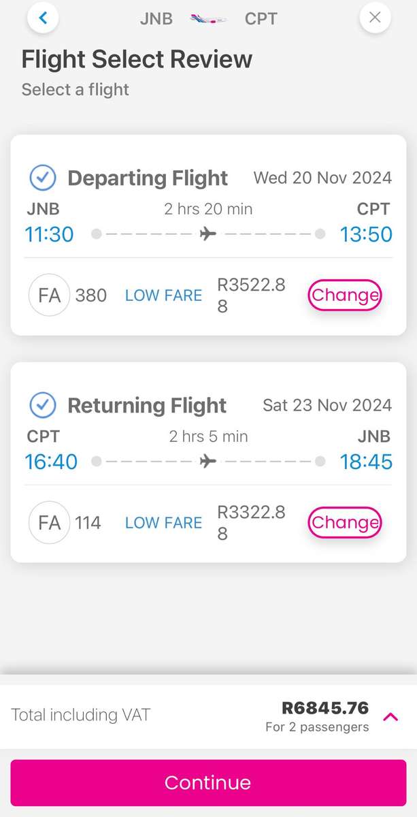
Task: Click Change on the departing flight
Action: [x=344, y=295]
